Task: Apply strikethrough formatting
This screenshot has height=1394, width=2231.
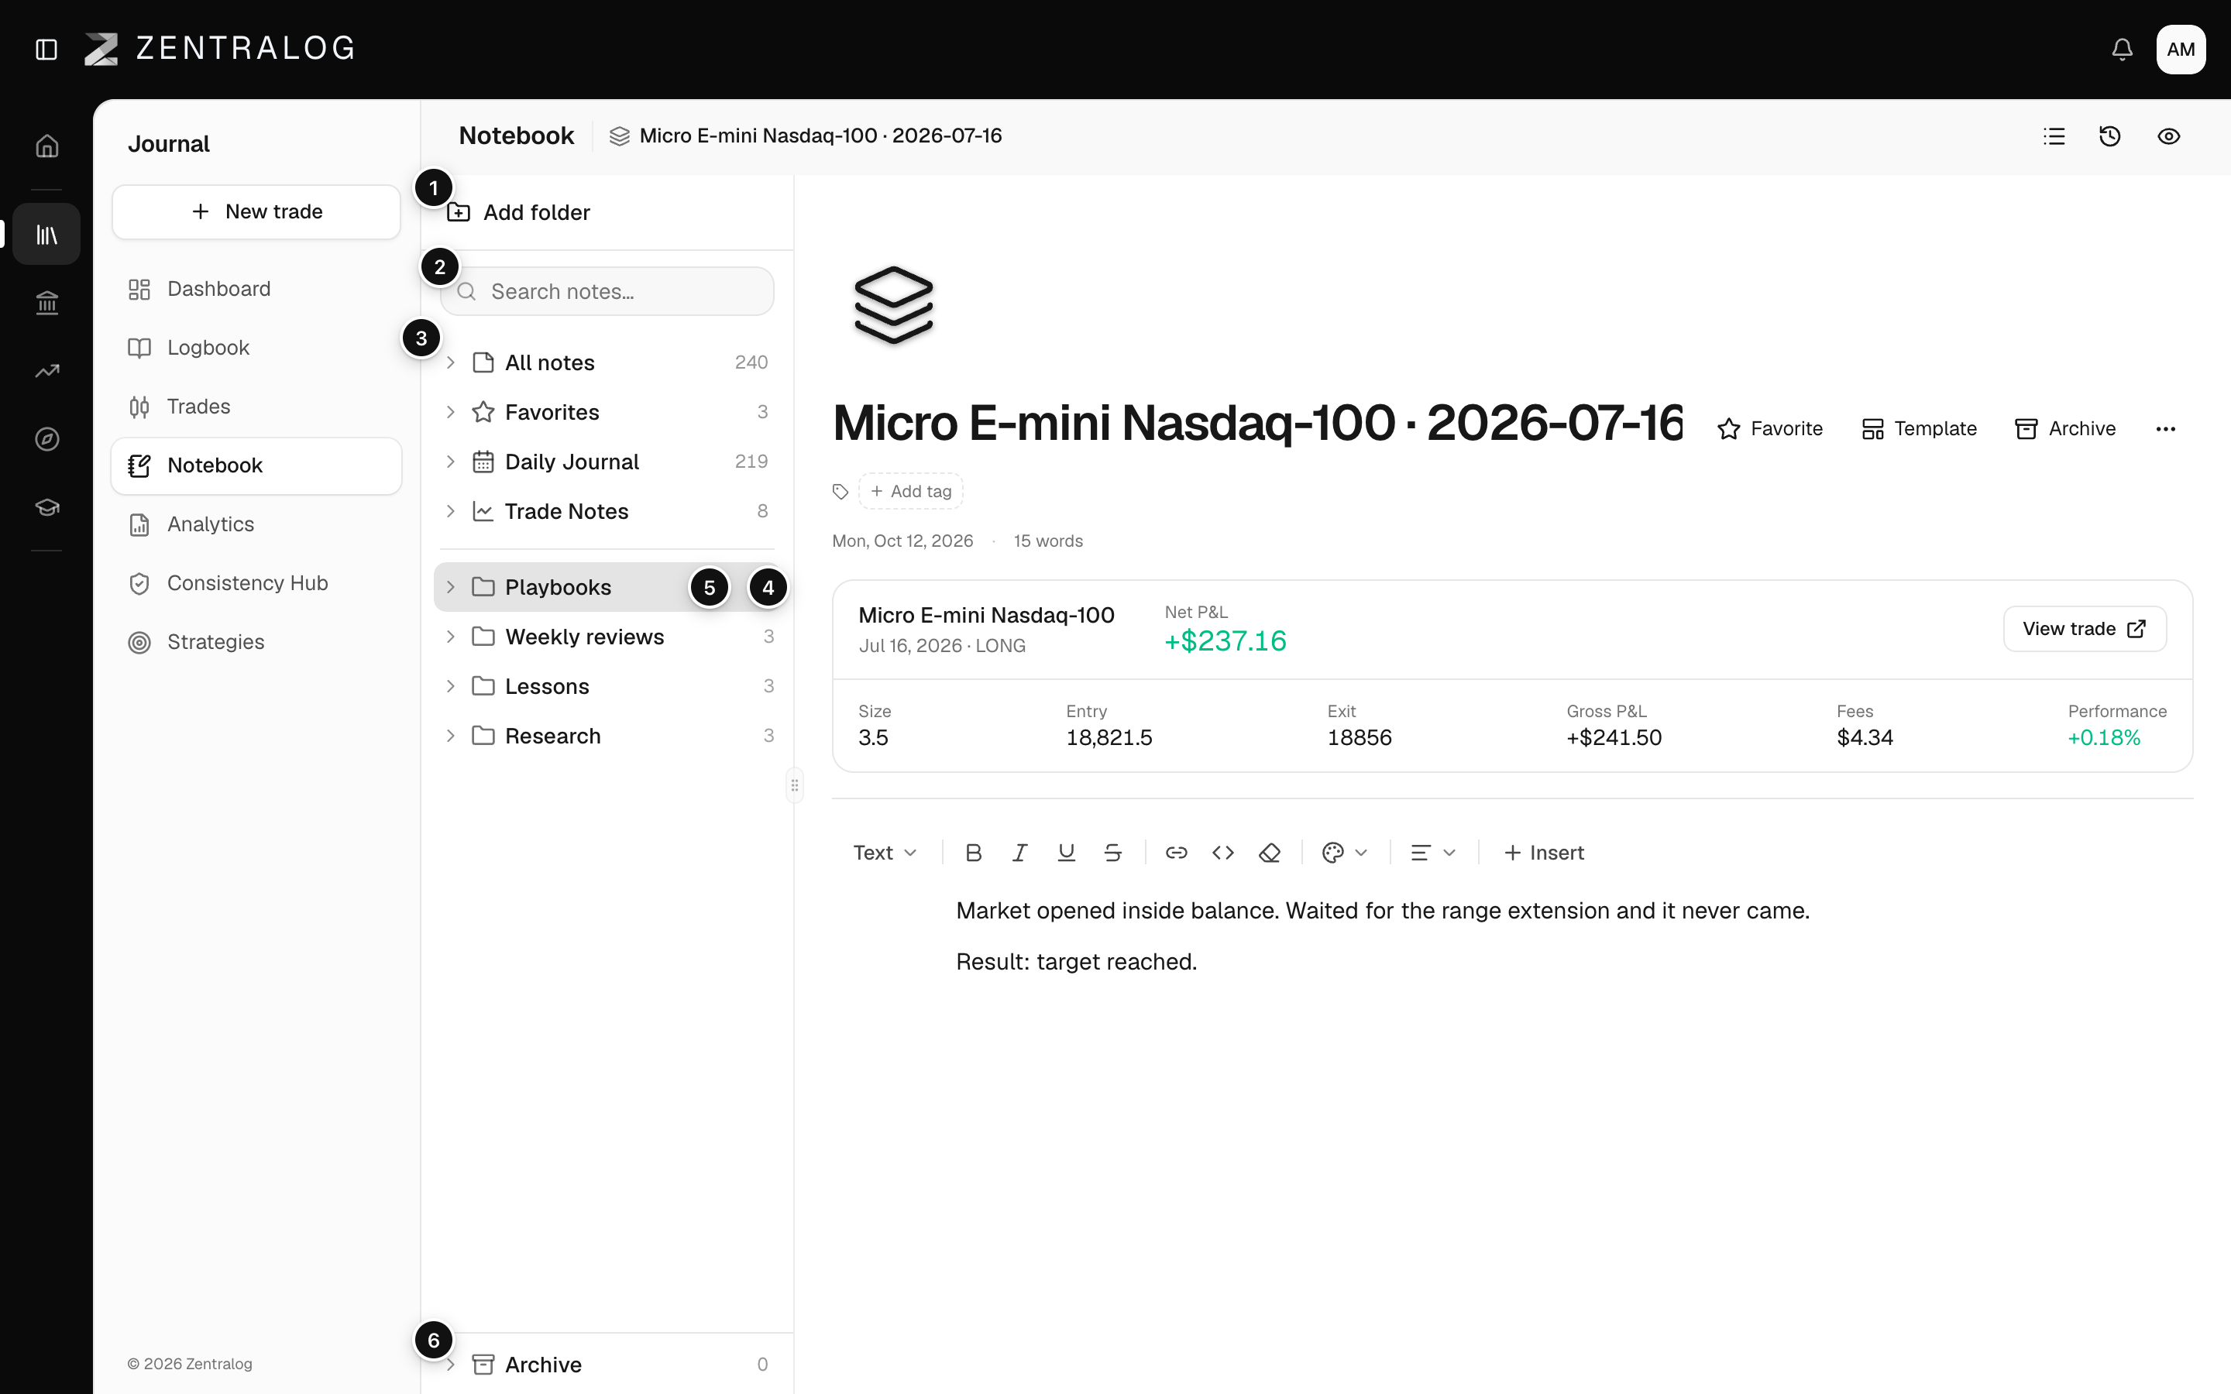Action: 1112,853
